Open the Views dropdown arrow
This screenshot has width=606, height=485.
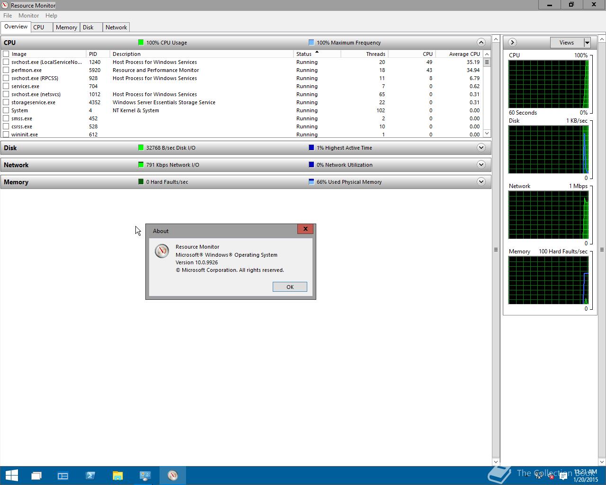587,43
